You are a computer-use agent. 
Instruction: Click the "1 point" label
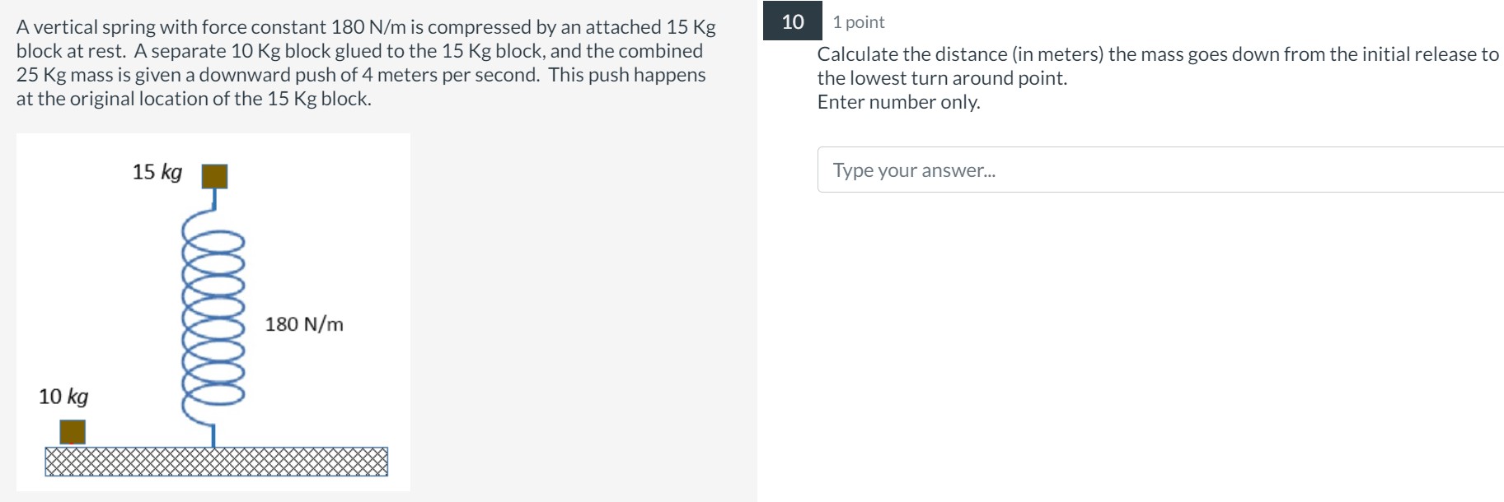pos(858,22)
